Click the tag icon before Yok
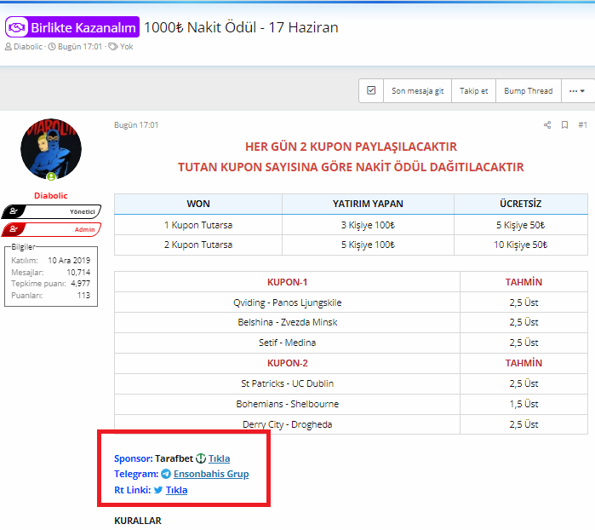The height and width of the screenshot is (530, 595). (x=112, y=47)
